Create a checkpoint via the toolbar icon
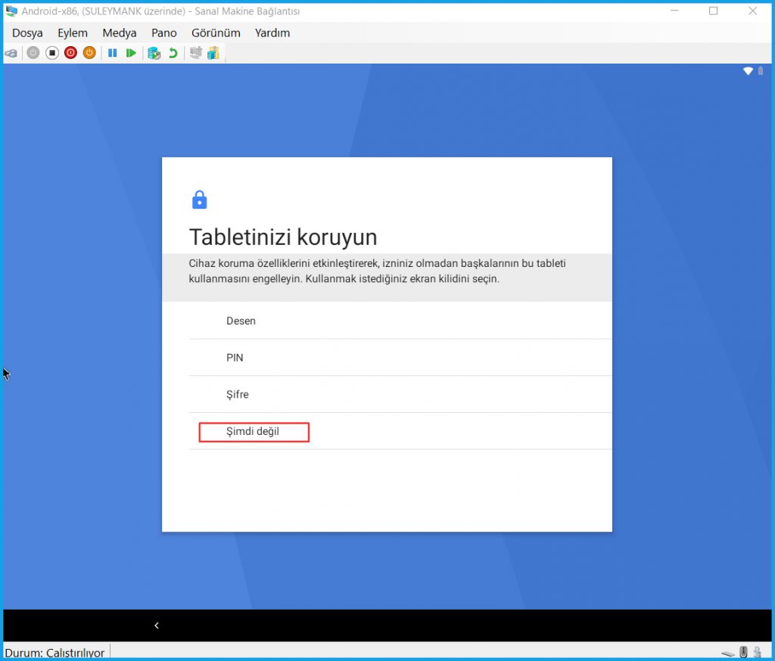The height and width of the screenshot is (661, 775). pos(154,53)
